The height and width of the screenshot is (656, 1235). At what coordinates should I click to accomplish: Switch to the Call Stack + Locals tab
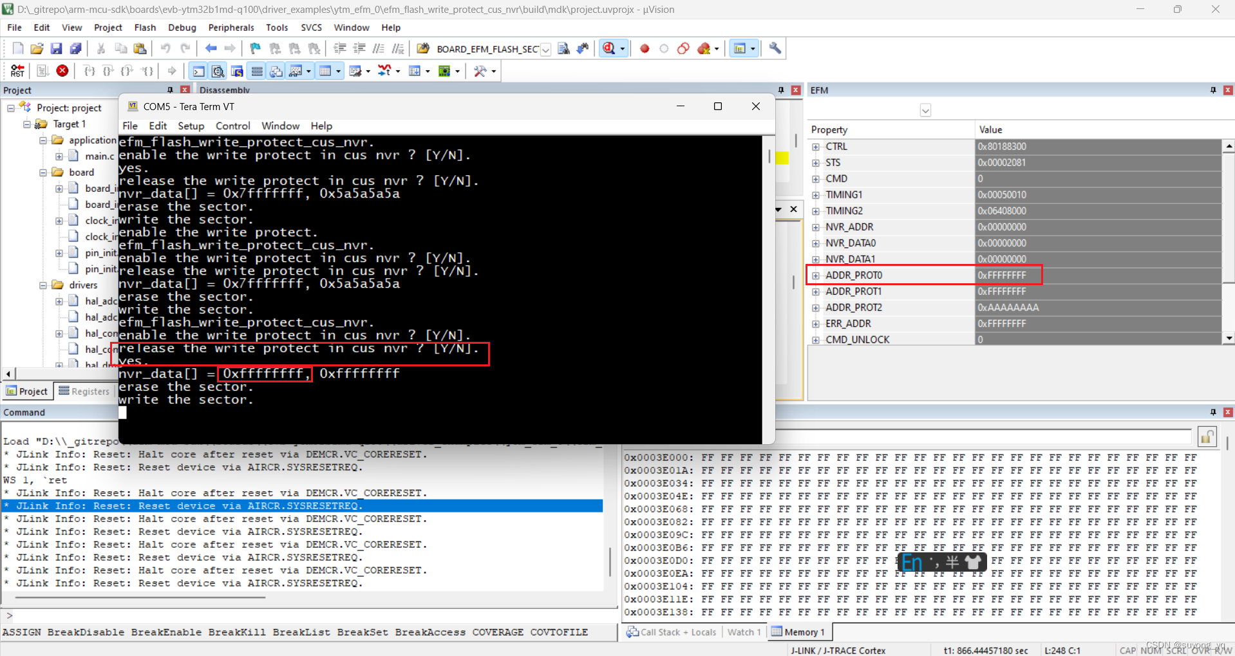[x=671, y=632]
